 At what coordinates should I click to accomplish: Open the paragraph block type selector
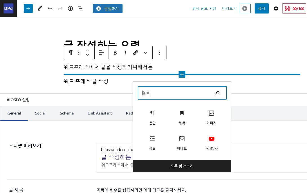70,53
